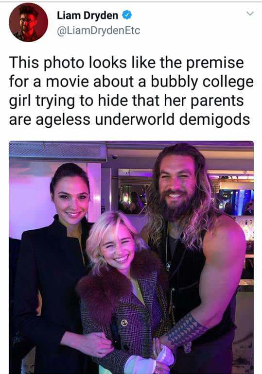Expand the tweet options chevron
This screenshot has height=374, width=262.
tap(250, 14)
